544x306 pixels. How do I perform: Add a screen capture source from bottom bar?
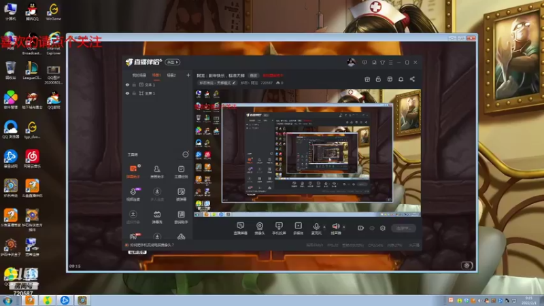tap(241, 228)
